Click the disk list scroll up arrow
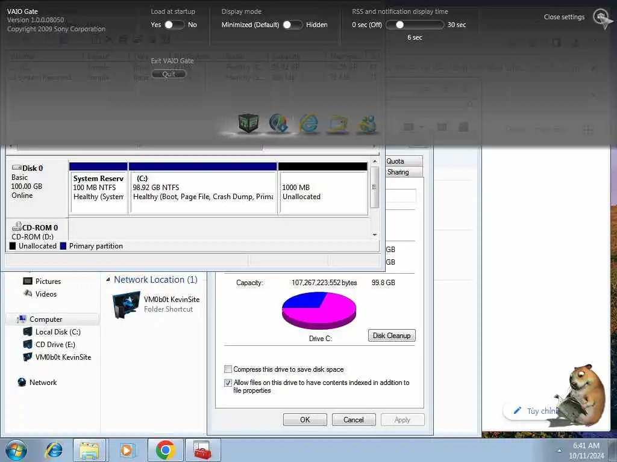This screenshot has width=617, height=462. (375, 161)
